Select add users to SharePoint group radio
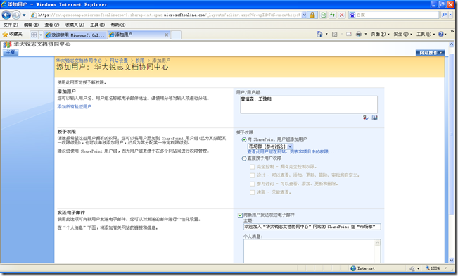This screenshot has height=276, width=458. point(244,139)
